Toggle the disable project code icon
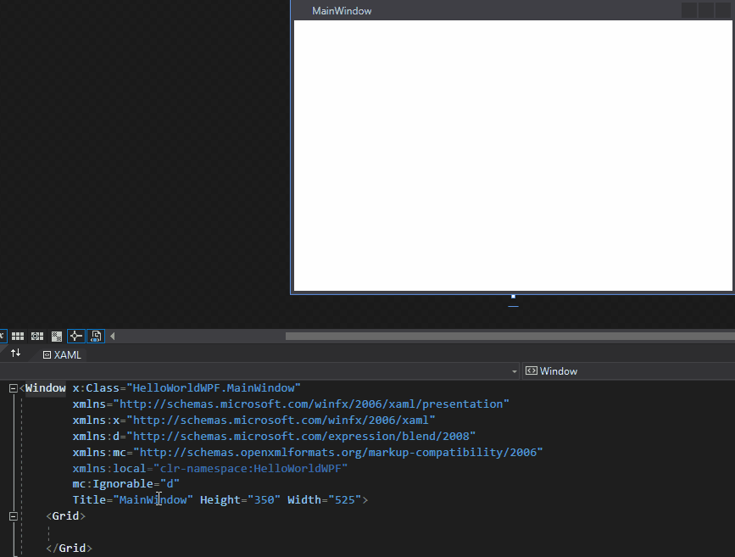This screenshot has height=557, width=735. pyautogui.click(x=96, y=337)
